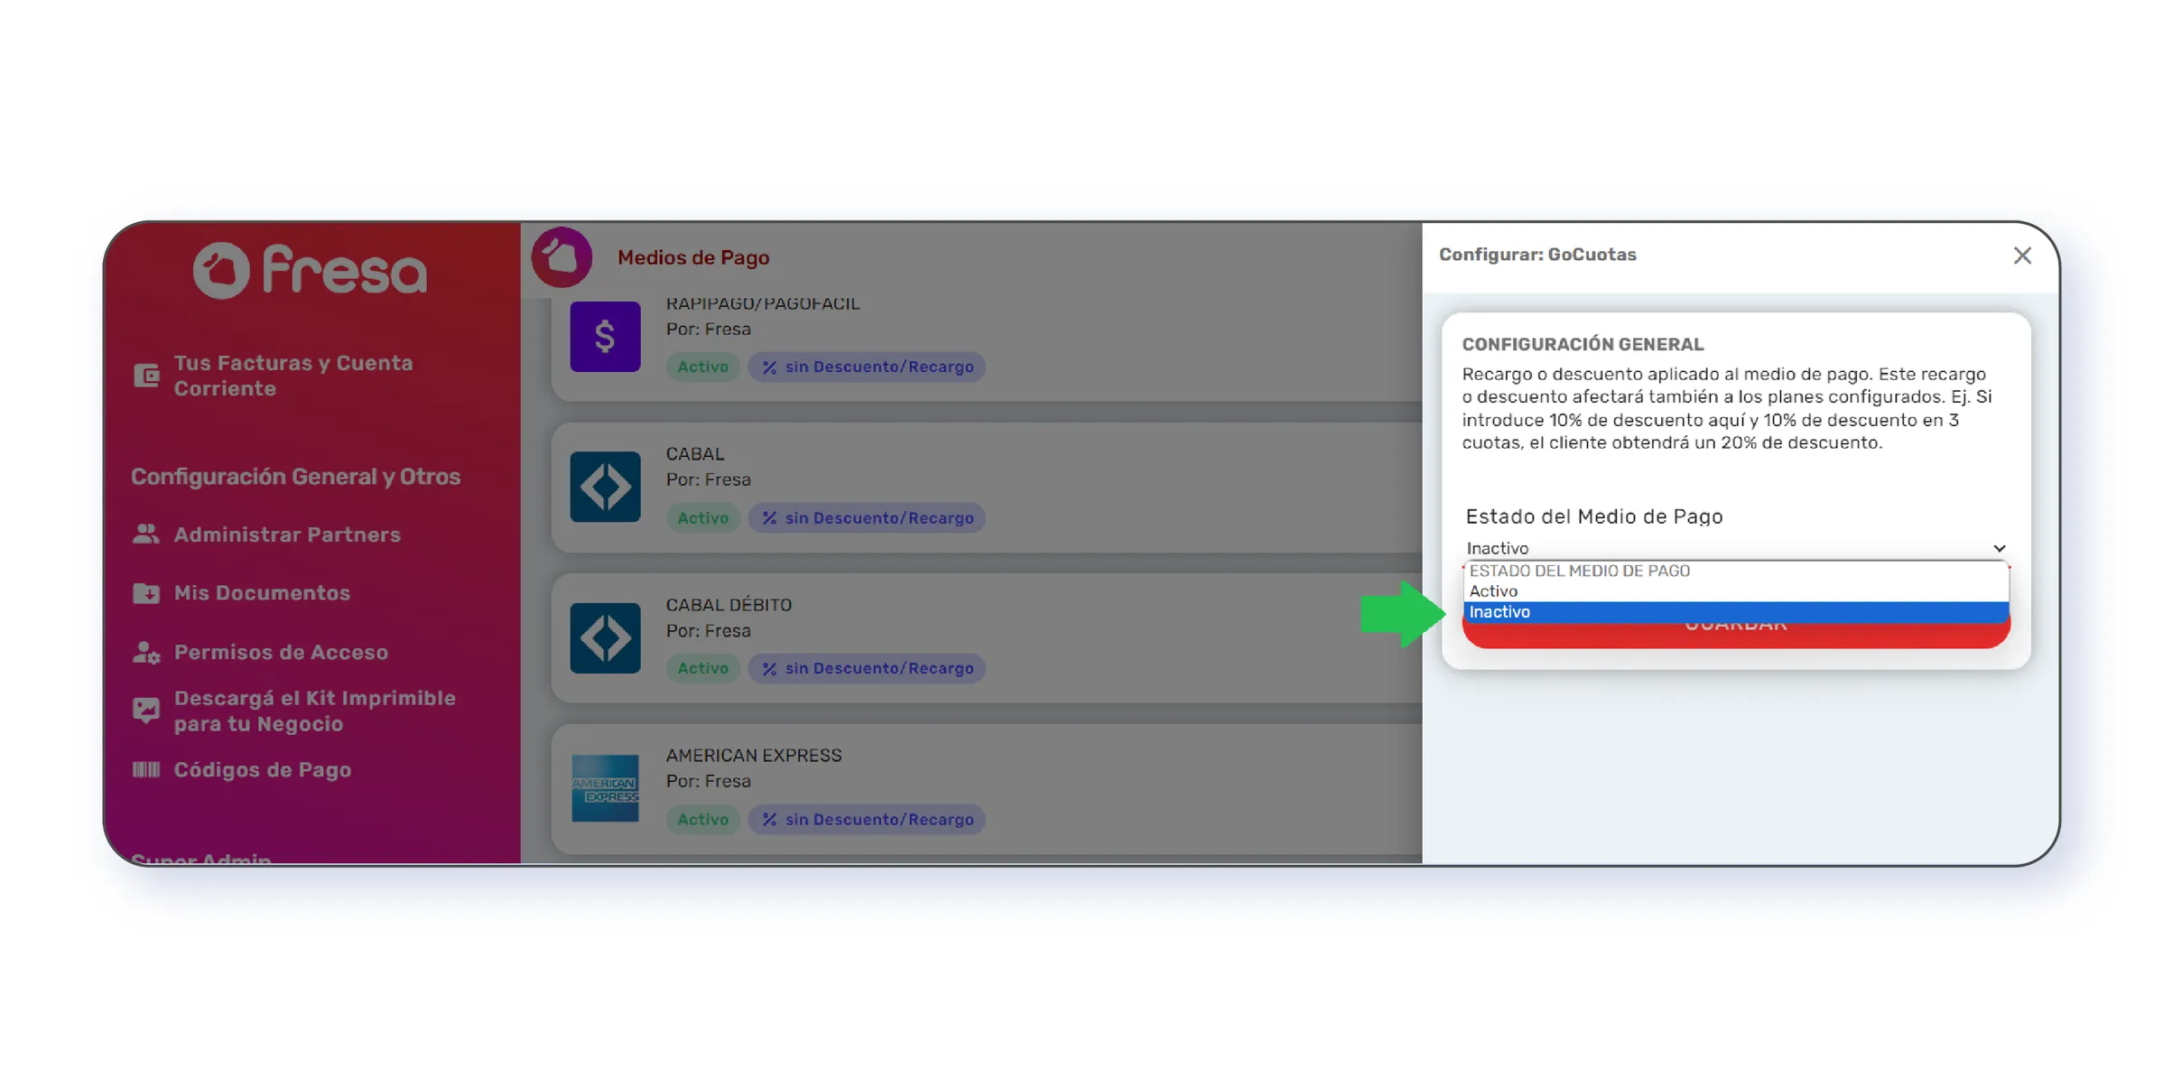Click the round strawberry icon beside Medios de Pago
Viewport: 2163px width, 1088px height.
click(562, 257)
